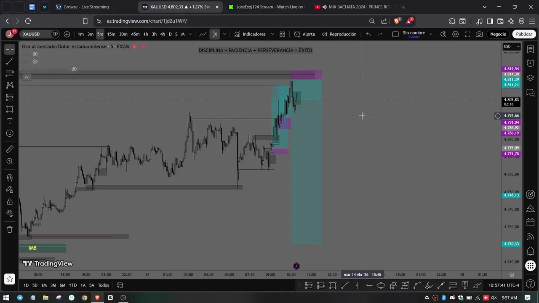Viewport: 539px width, 303px height.
Task: Open the apps grid icon in right sidebar
Action: click(x=531, y=266)
